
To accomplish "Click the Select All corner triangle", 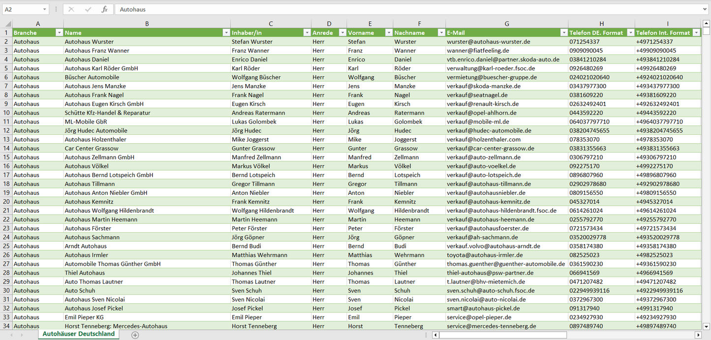I will [x=8, y=24].
